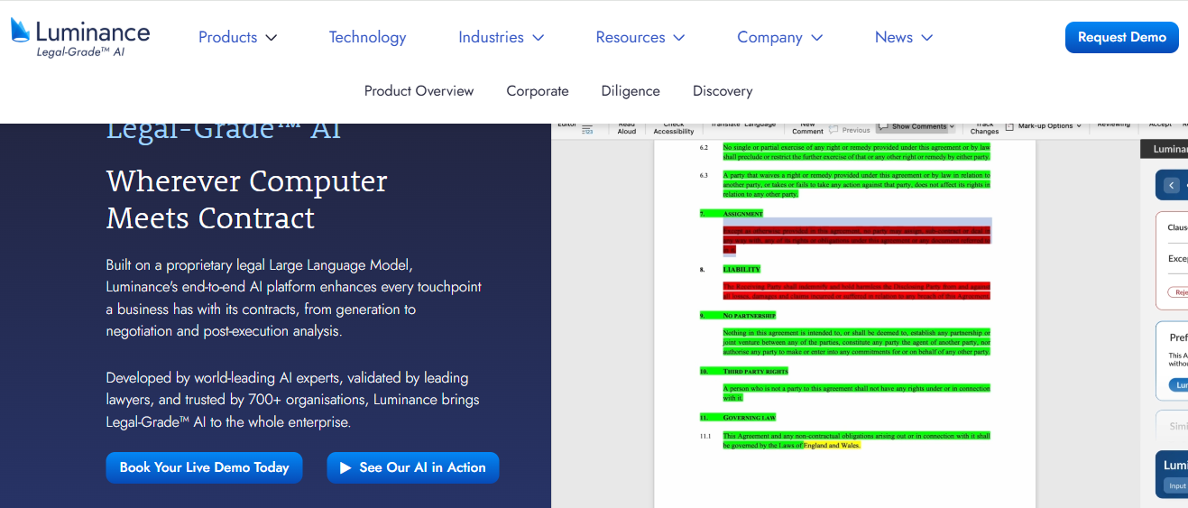Screen dimensions: 1188x508
Task: Open the Technology page link
Action: pyautogui.click(x=367, y=37)
